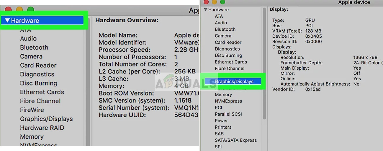Select Camera in Apple device window sidebar
The image size is (383, 151).
[223, 36]
